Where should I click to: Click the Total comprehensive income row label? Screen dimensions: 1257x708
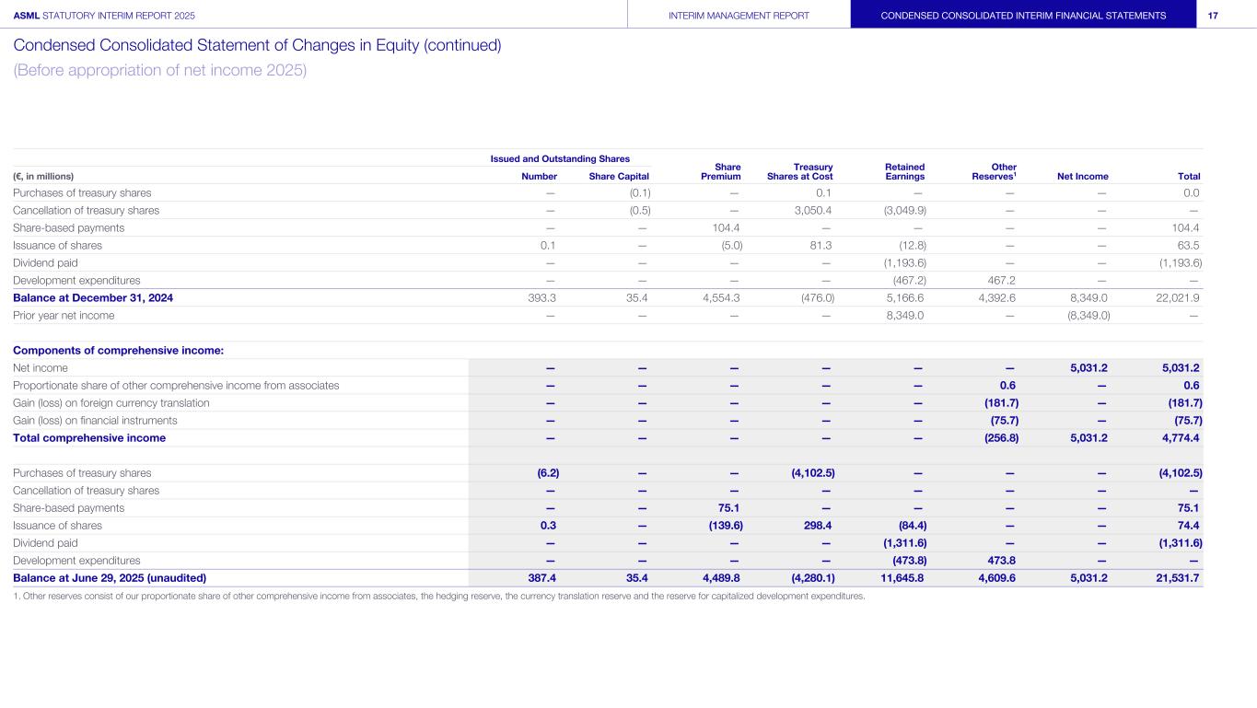pos(89,438)
